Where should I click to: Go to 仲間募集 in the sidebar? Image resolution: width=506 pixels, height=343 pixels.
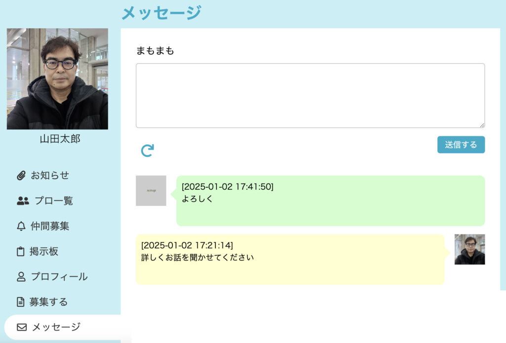[50, 226]
